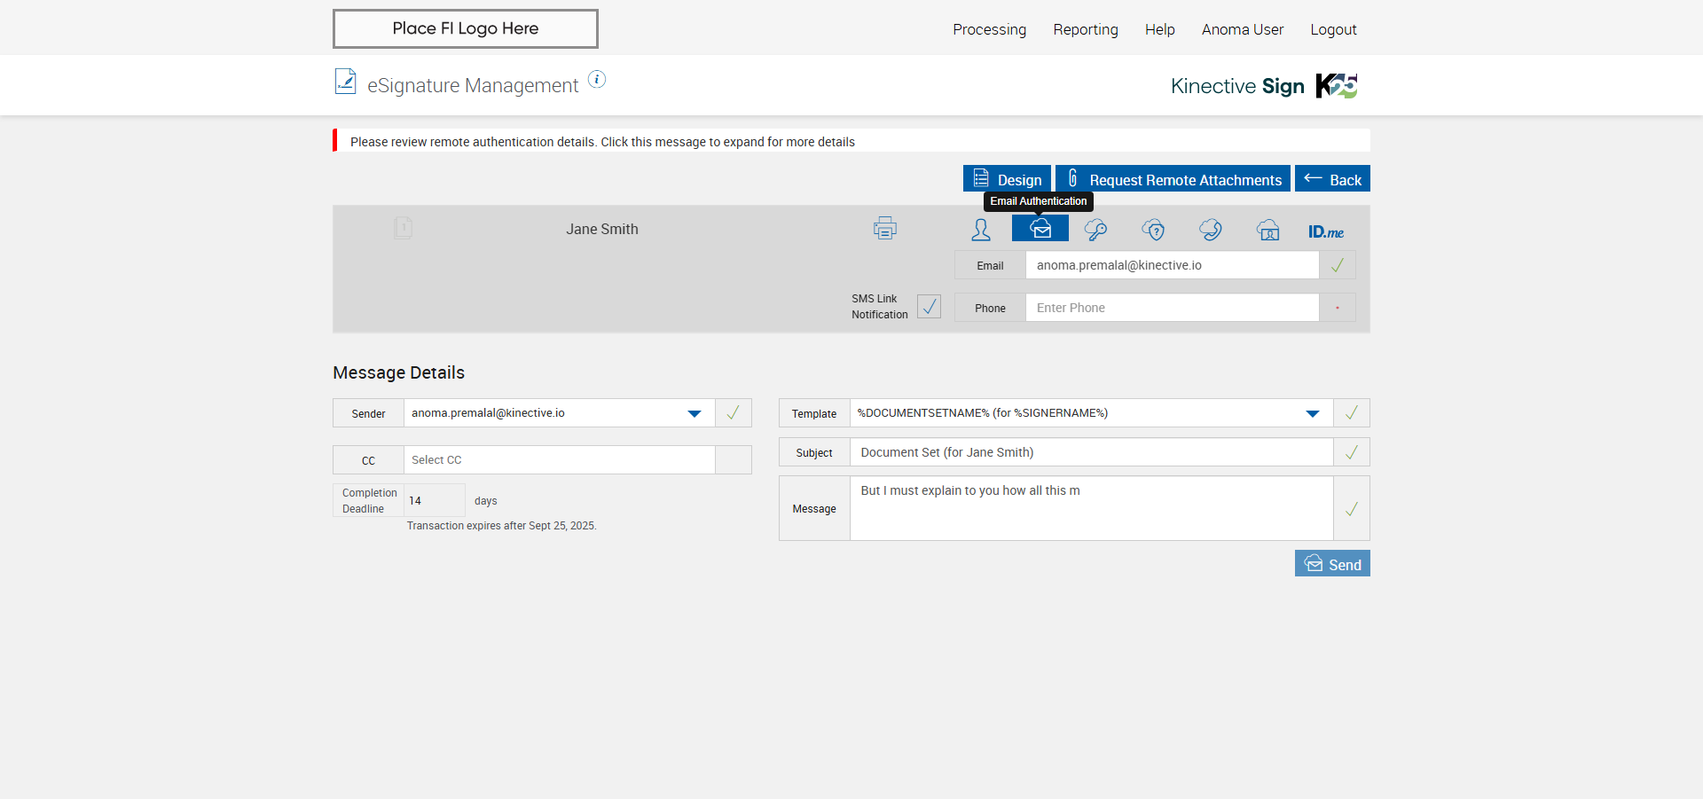
Task: Choose the cloud key password authentication icon
Action: (1095, 231)
